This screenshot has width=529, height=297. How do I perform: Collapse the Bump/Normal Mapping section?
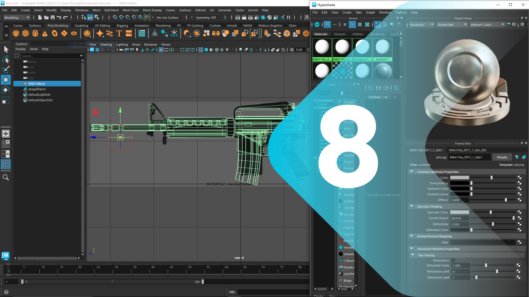pyautogui.click(x=412, y=236)
